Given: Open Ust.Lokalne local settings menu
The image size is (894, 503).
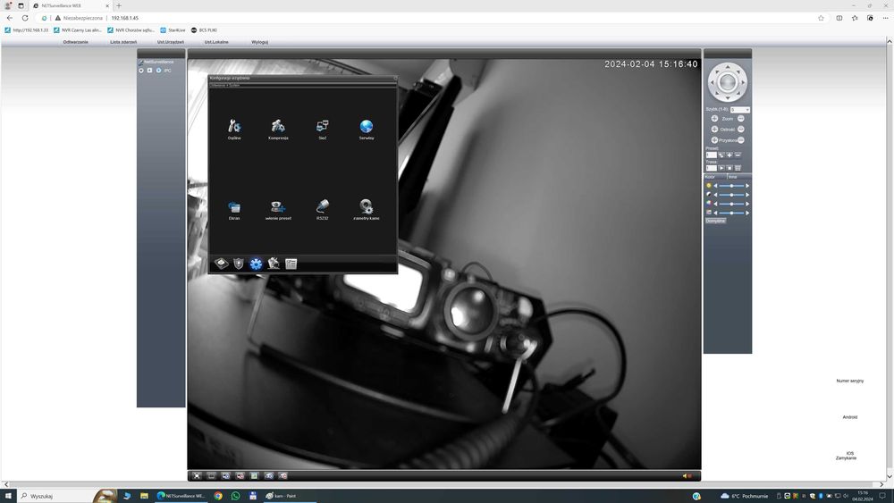Looking at the screenshot, I should [216, 42].
